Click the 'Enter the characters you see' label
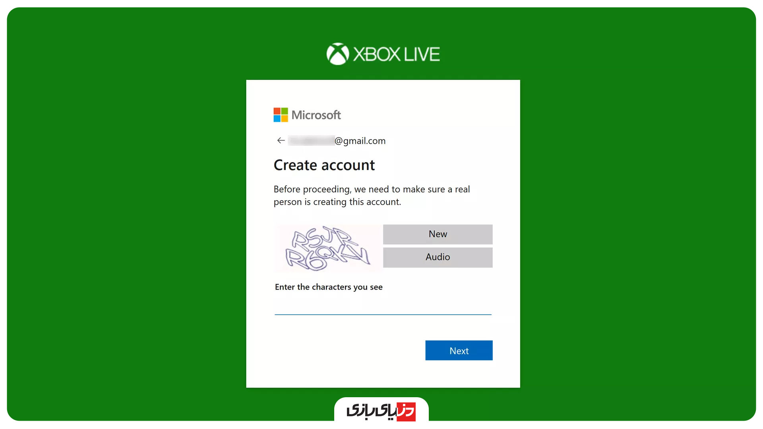Viewport: 763px width, 429px height. (x=329, y=287)
